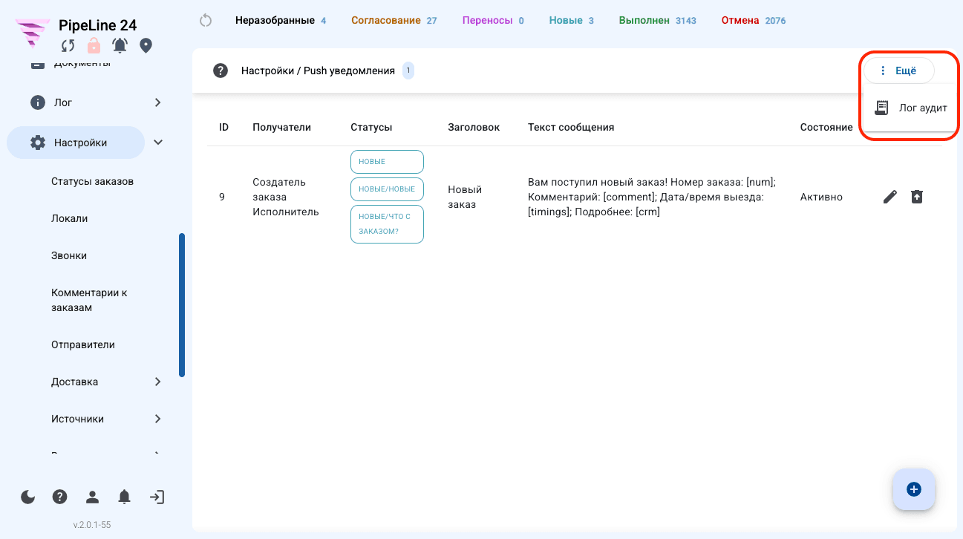
Task: Go to Звонки settings page
Action: pyautogui.click(x=69, y=255)
